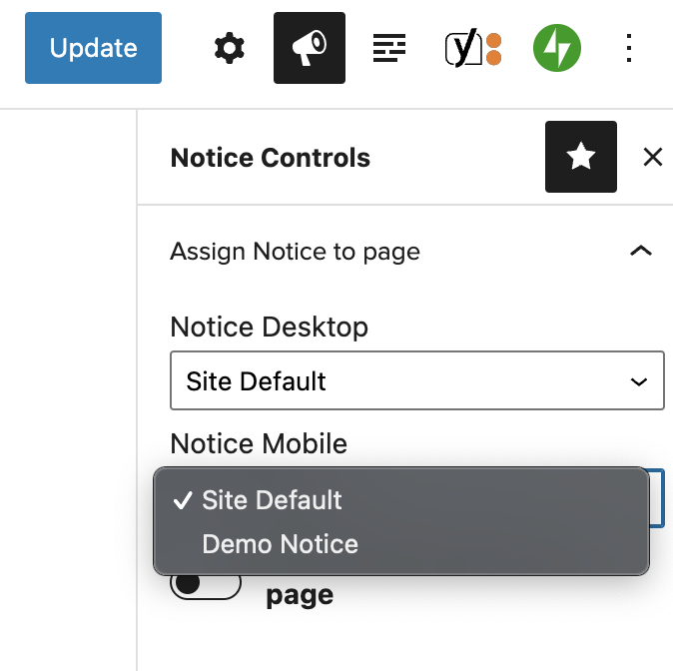Click the Assign Notice to page title
The image size is (673, 671).
pos(296,252)
